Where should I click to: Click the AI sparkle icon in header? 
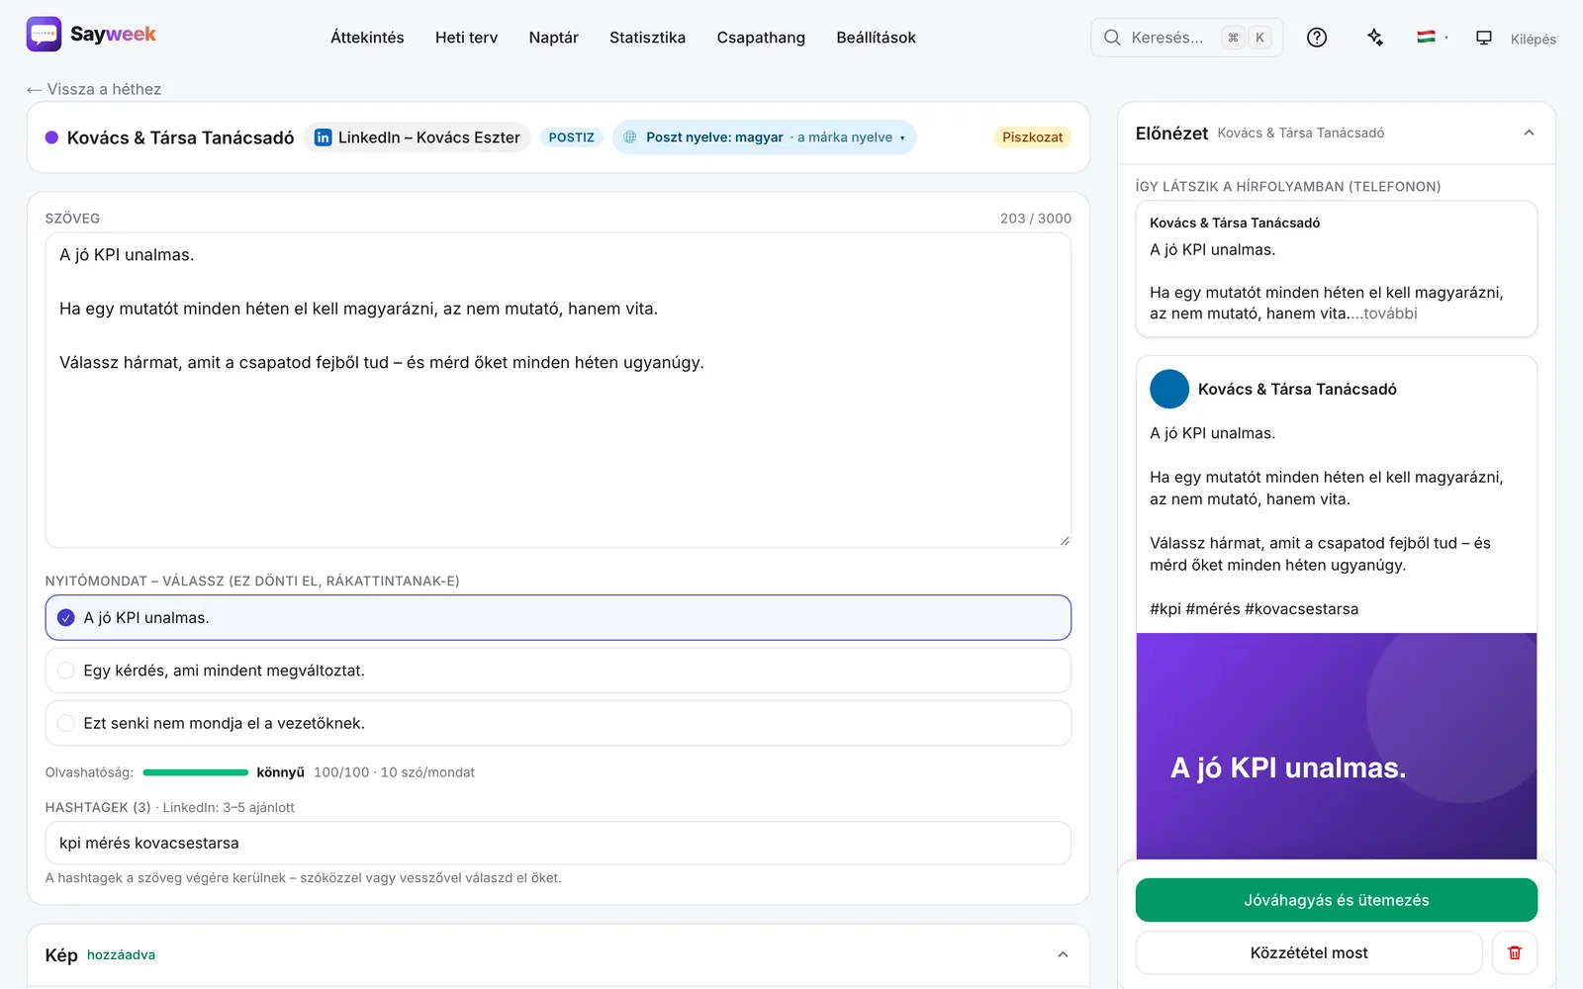pyautogui.click(x=1375, y=38)
